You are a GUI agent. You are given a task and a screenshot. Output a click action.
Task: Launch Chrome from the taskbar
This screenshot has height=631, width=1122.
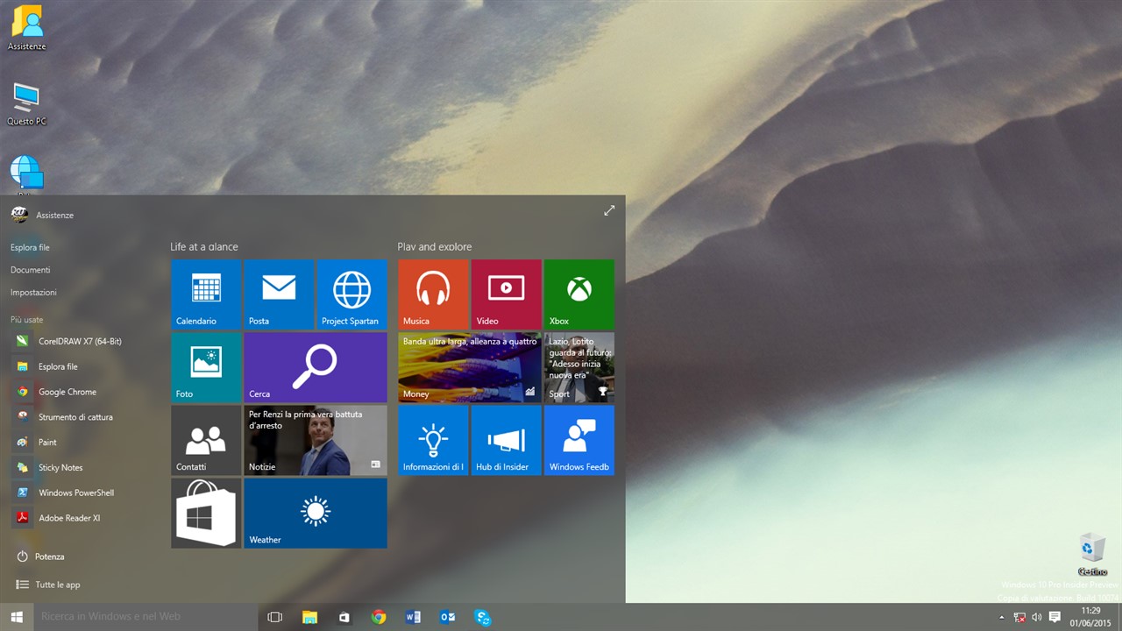[x=379, y=617]
